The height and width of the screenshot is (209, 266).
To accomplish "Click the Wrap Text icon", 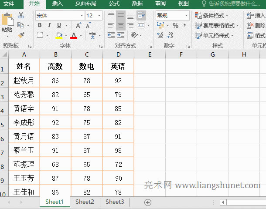I will [141, 16].
